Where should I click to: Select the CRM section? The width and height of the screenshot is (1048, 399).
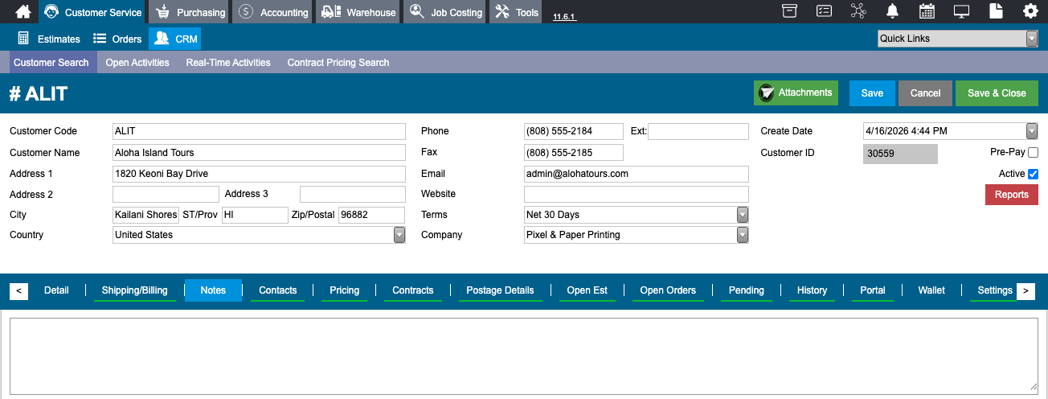(x=174, y=39)
